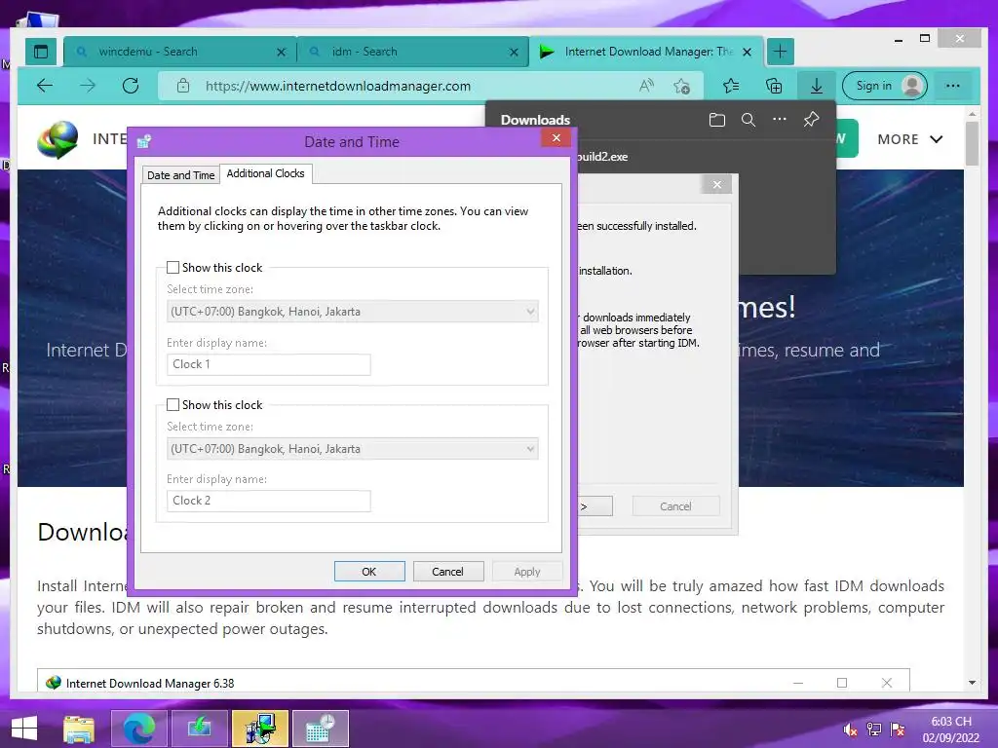Enable the second Show this clock checkbox above Clock 2
This screenshot has height=748, width=998.
173,404
